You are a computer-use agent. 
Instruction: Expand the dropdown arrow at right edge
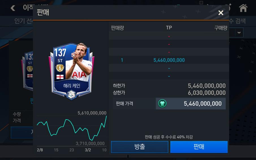239,33
